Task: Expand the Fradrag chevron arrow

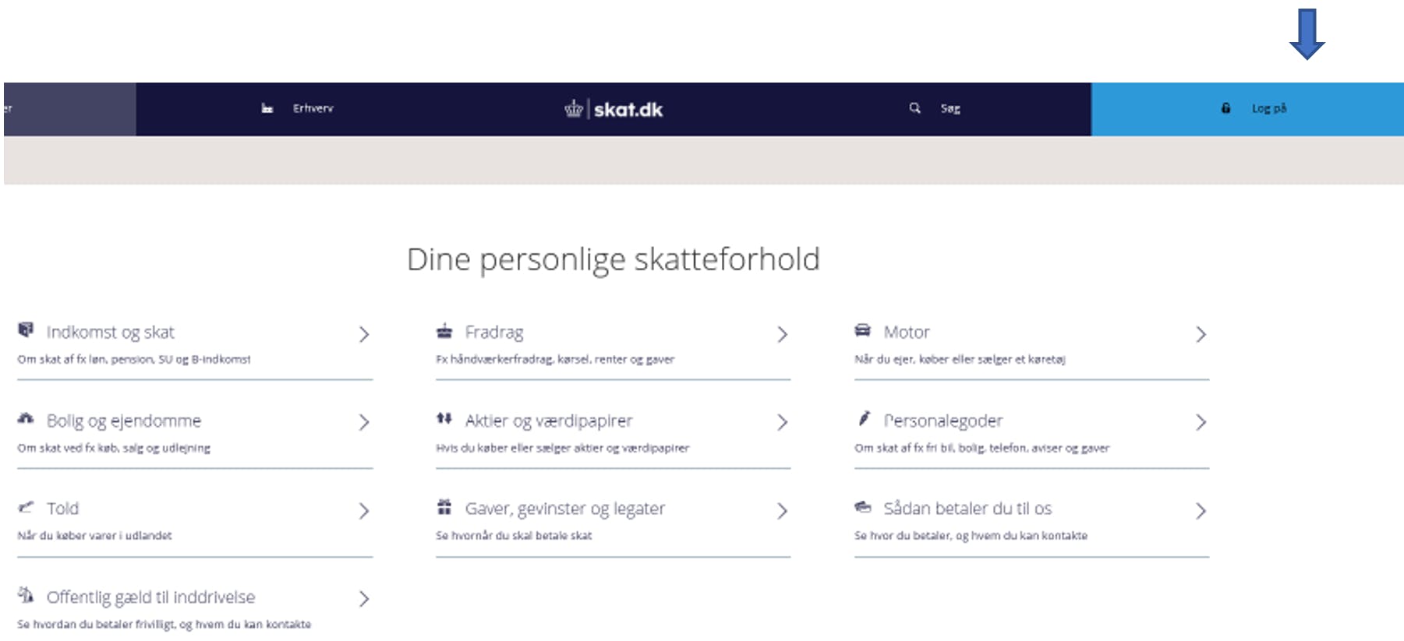Action: (x=782, y=334)
